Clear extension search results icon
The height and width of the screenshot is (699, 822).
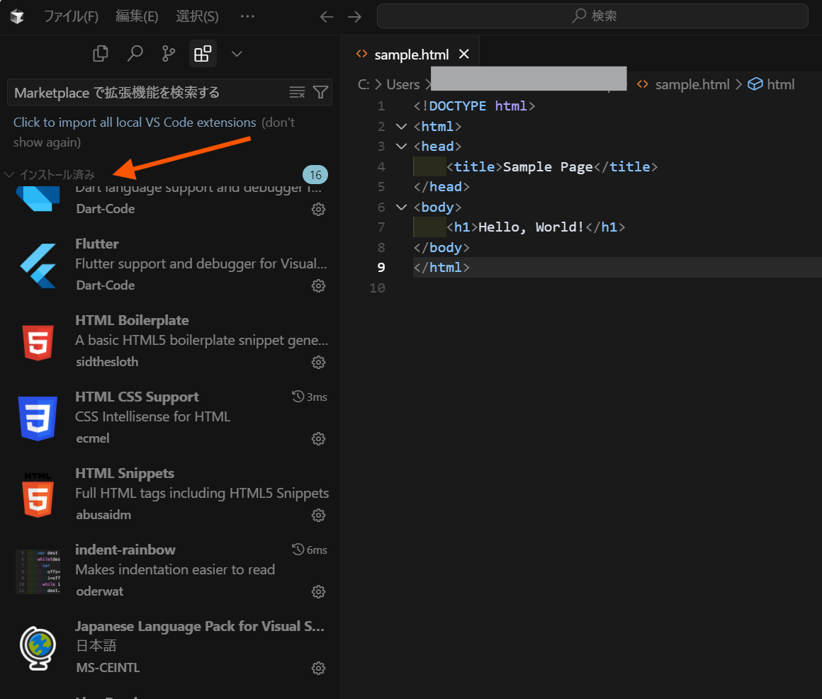click(297, 93)
